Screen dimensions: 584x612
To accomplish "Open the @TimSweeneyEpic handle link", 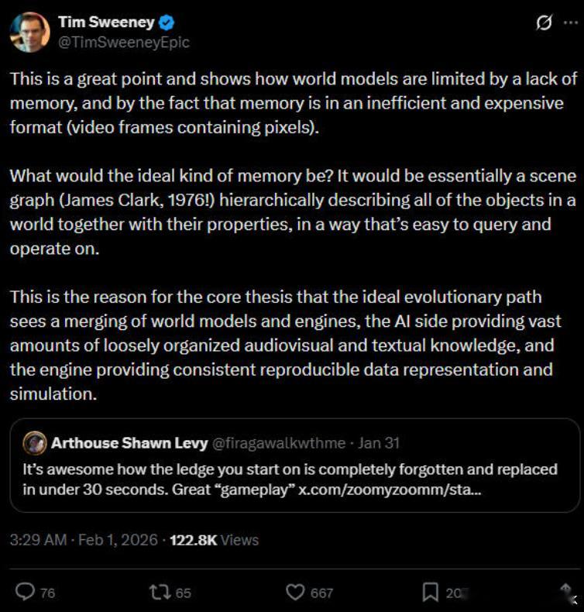I will click(123, 43).
